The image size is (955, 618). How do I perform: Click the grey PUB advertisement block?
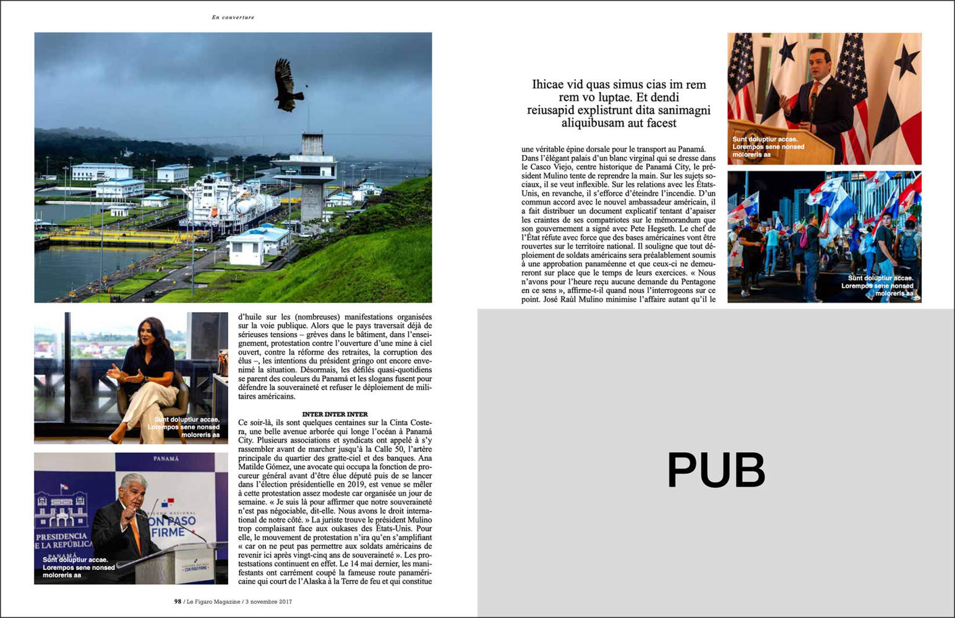pyautogui.click(x=716, y=463)
